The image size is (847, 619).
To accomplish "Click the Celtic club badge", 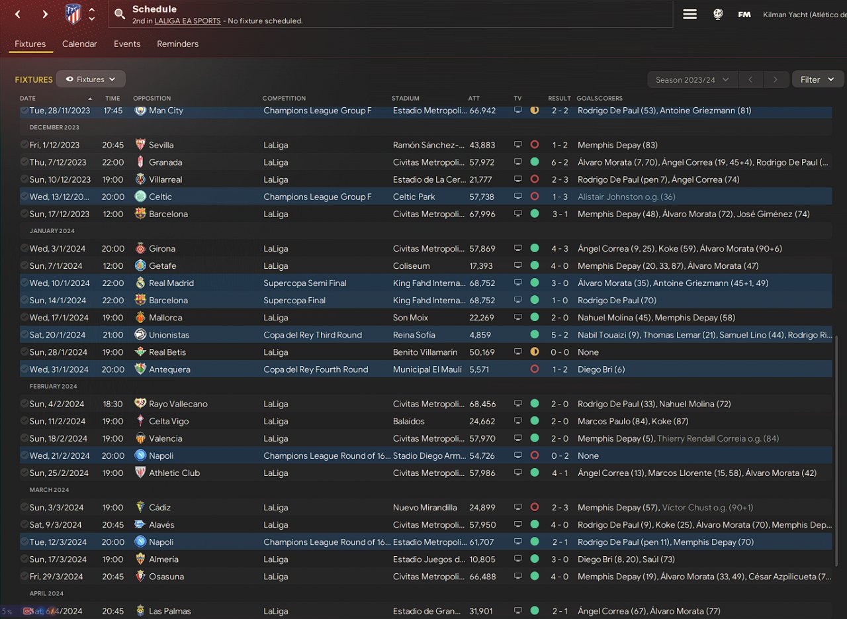I will pyautogui.click(x=140, y=197).
